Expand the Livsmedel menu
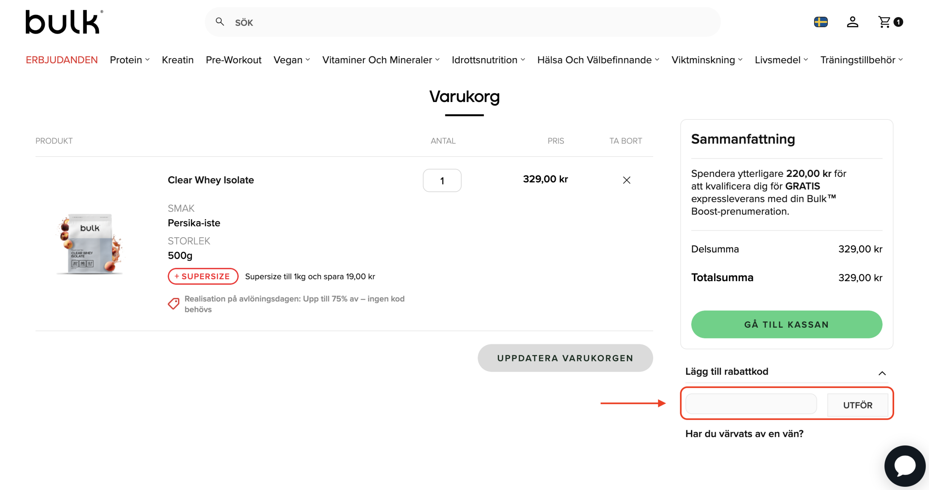The image size is (929, 490). coord(781,60)
